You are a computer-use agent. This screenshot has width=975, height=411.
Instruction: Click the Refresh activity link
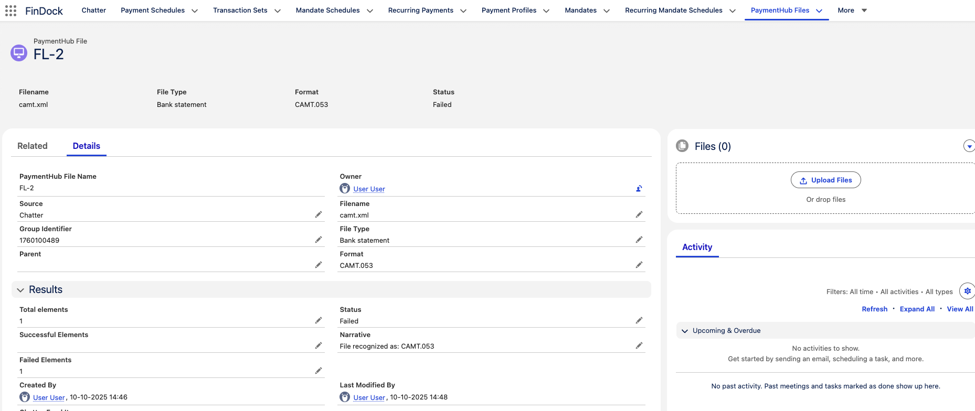874,309
